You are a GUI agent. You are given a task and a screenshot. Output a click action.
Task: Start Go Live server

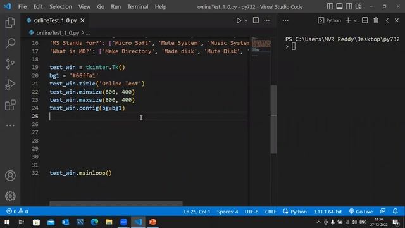[361, 212]
